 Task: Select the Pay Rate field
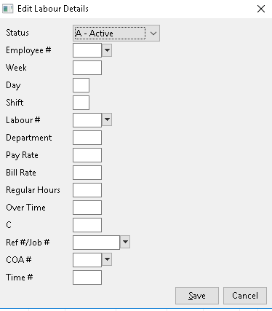87,155
